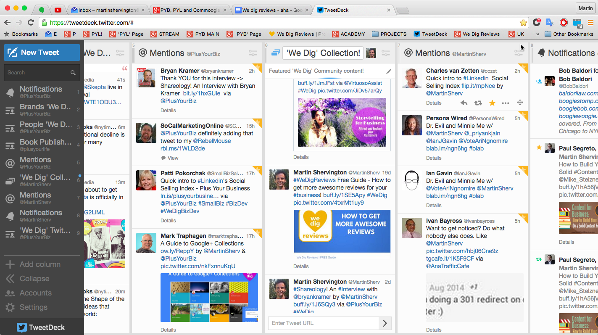This screenshot has width=598, height=335.
Task: Click #WeDigBizDev hashtag
Action: (x=180, y=211)
